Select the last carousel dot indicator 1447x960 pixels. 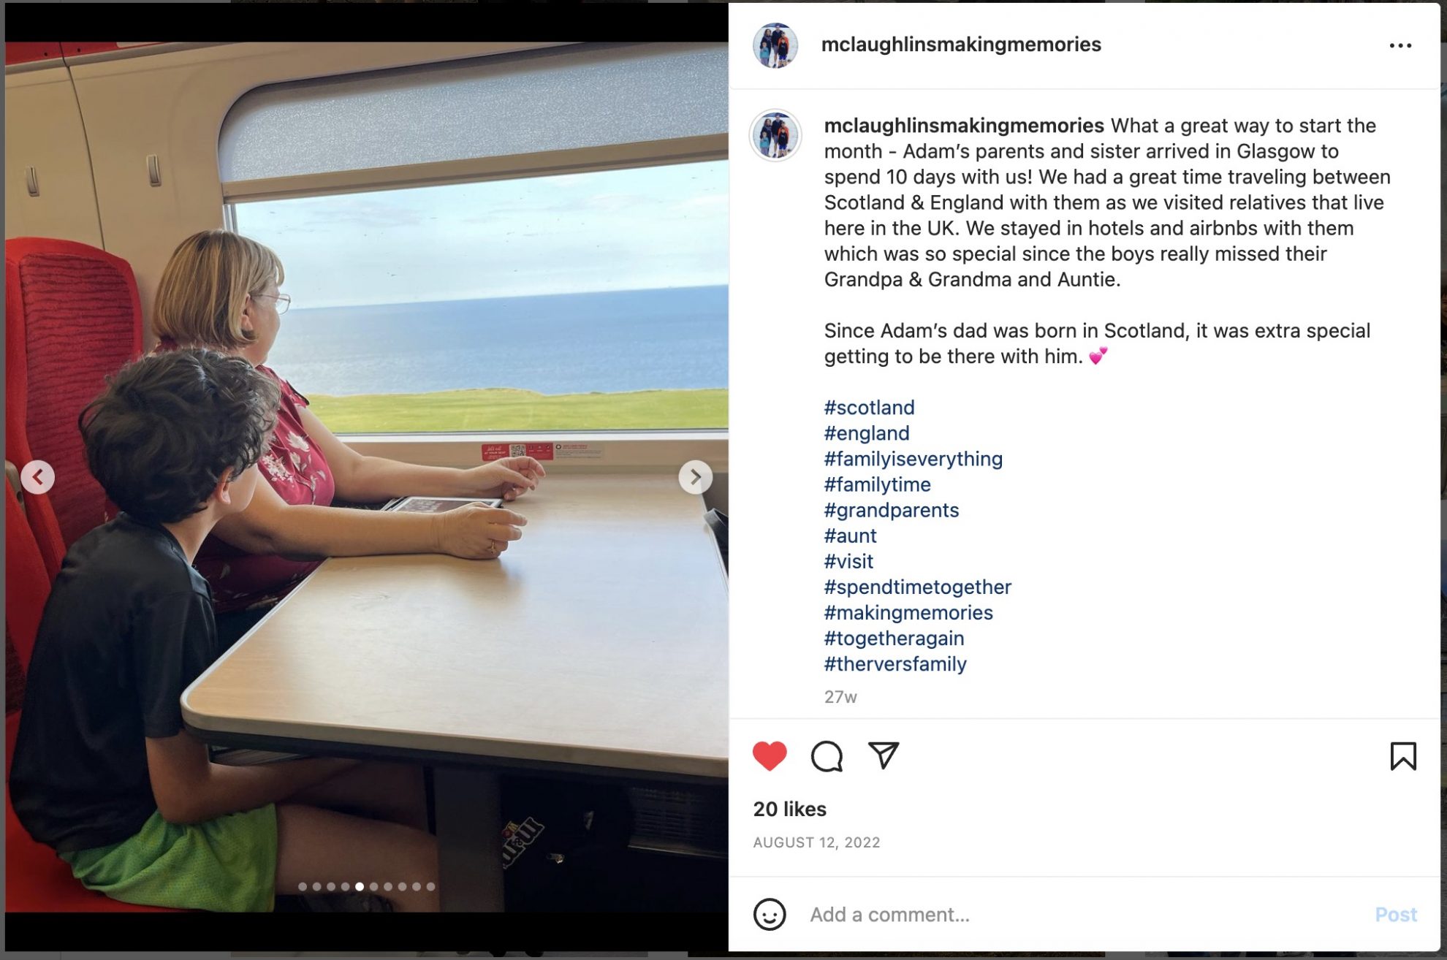[x=430, y=886]
